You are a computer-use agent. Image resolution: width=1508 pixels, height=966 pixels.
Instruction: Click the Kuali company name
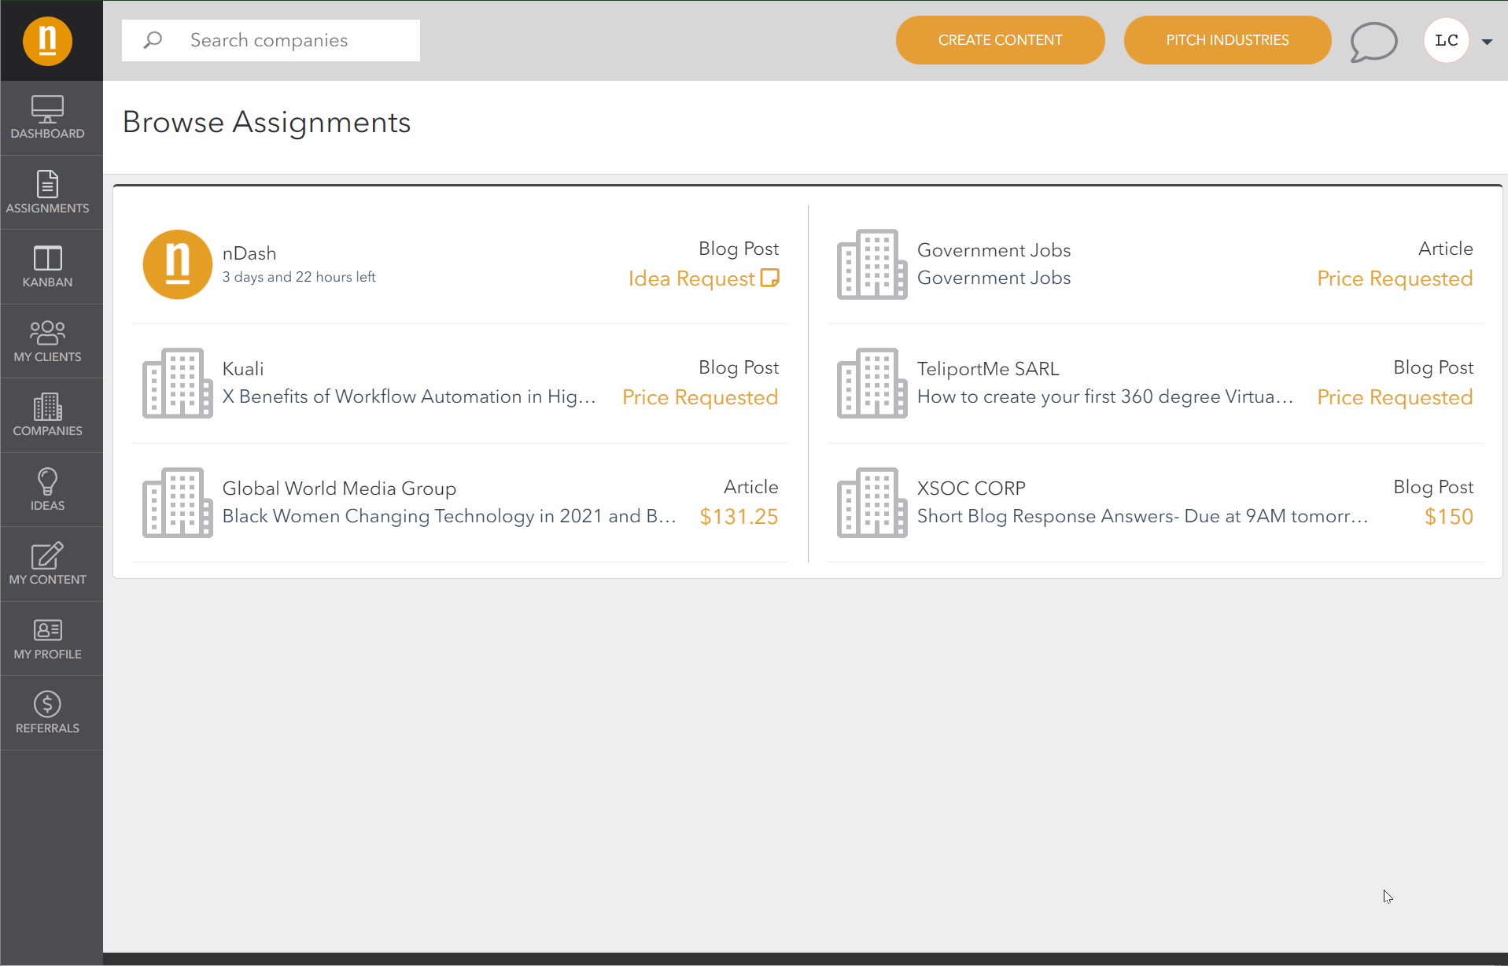click(243, 369)
